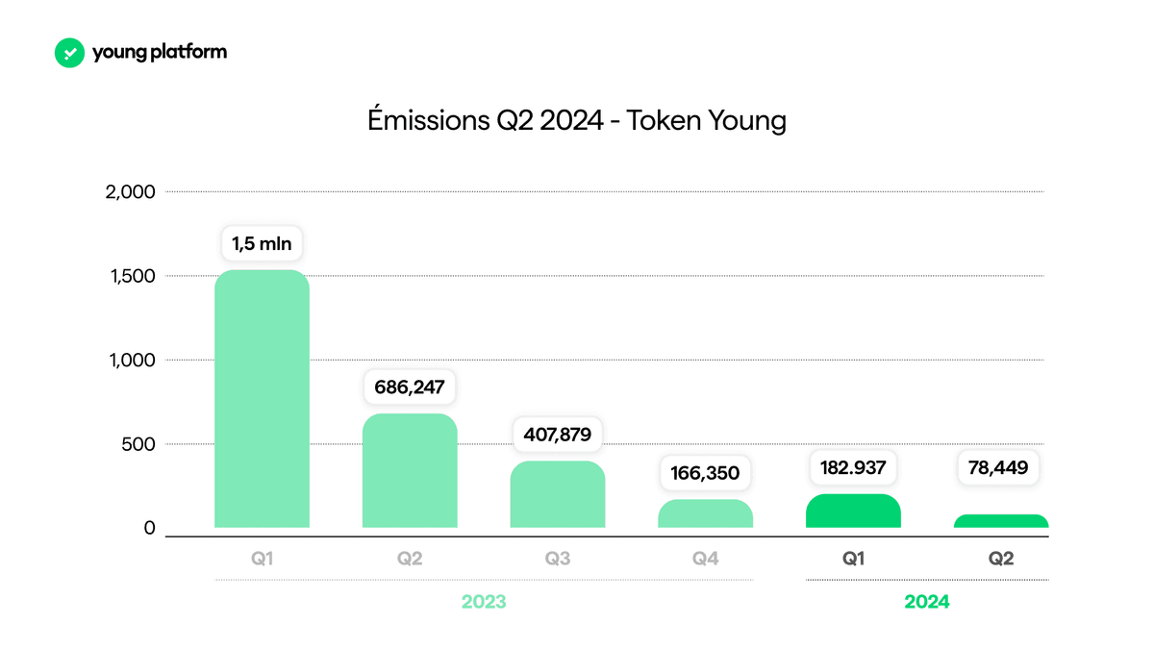Image resolution: width=1154 pixels, height=649 pixels.
Task: Select the 2,000 y-axis label
Action: 130,191
